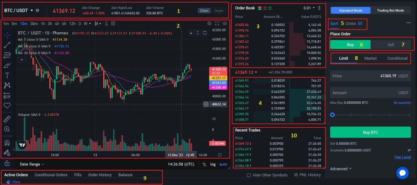417x185 pixels.
Task: Enter fullscreen chart mode
Action: [x=217, y=24]
